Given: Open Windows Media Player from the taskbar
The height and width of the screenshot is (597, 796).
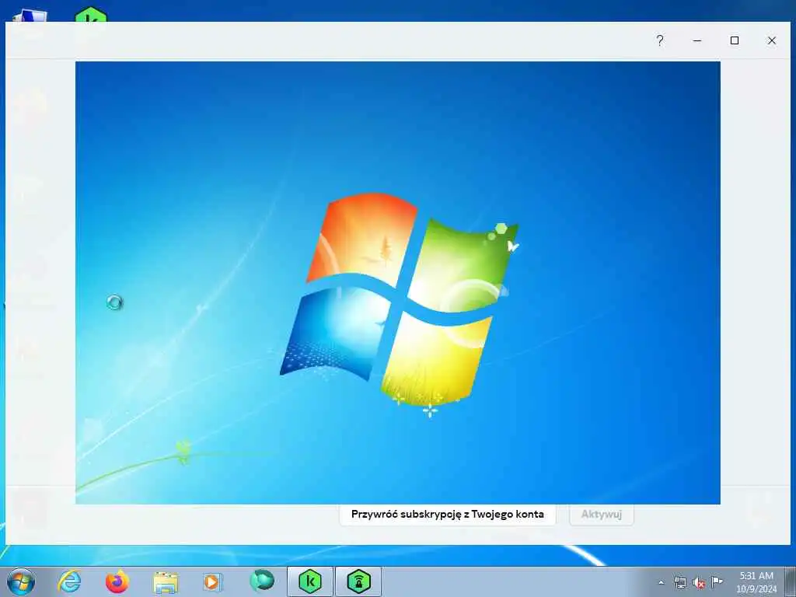Looking at the screenshot, I should pyautogui.click(x=213, y=581).
